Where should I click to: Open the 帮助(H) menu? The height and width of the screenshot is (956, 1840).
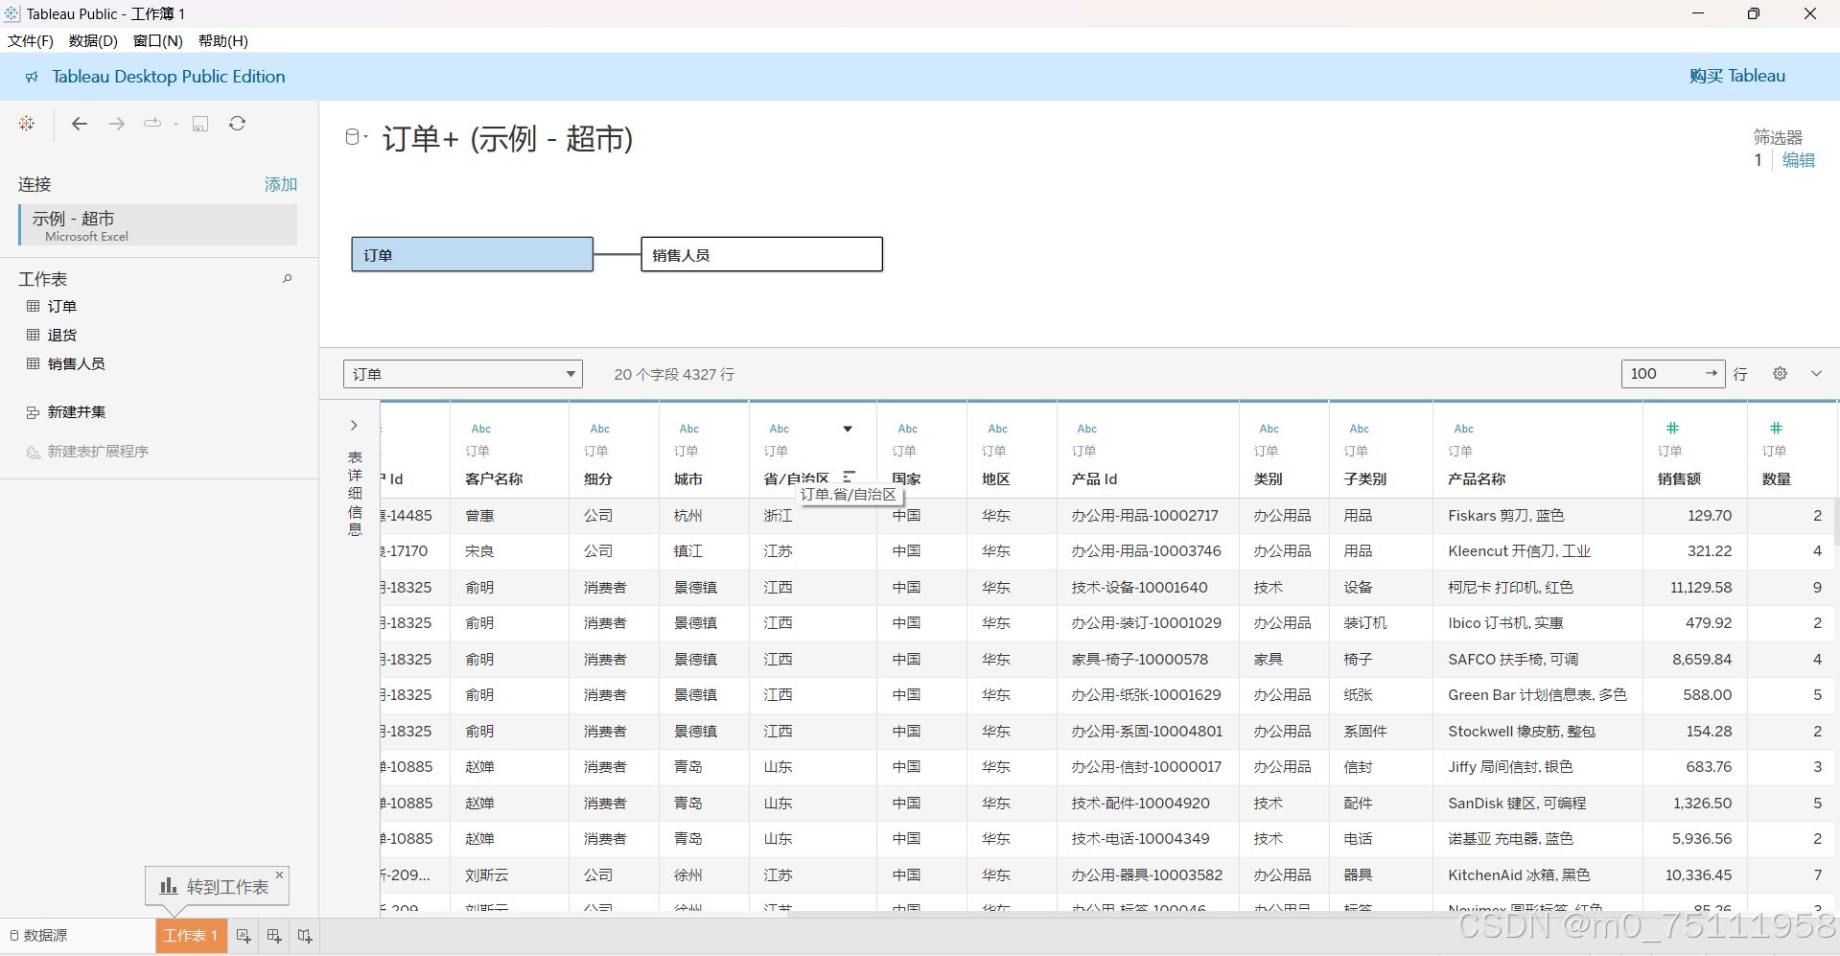pos(222,40)
